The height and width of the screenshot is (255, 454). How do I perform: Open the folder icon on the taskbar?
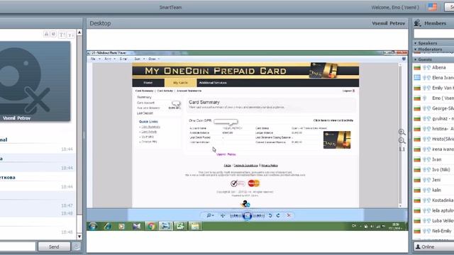194,226
